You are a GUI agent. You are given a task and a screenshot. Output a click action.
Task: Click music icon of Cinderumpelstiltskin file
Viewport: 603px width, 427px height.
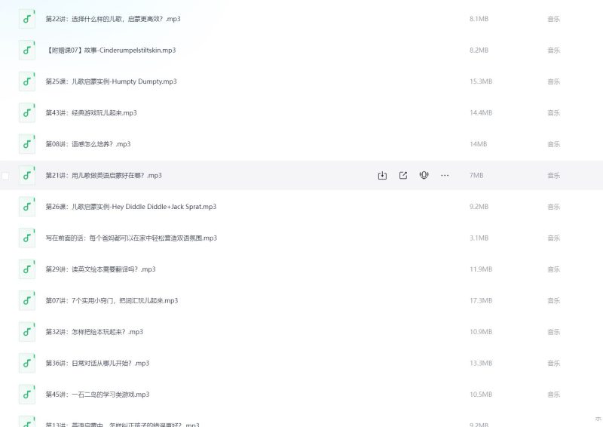[x=27, y=50]
